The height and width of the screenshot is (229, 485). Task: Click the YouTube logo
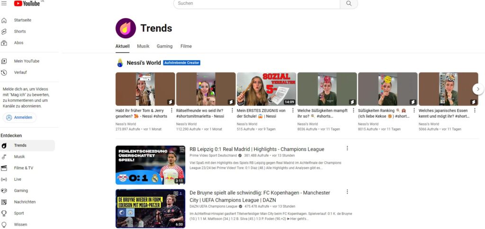tap(27, 3)
